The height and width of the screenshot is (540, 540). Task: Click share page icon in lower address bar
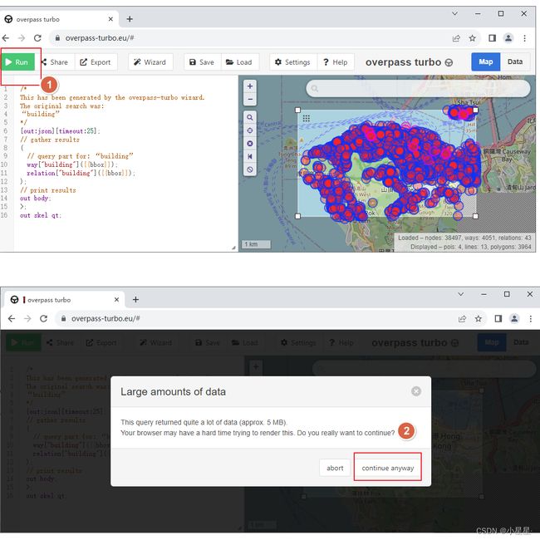462,319
